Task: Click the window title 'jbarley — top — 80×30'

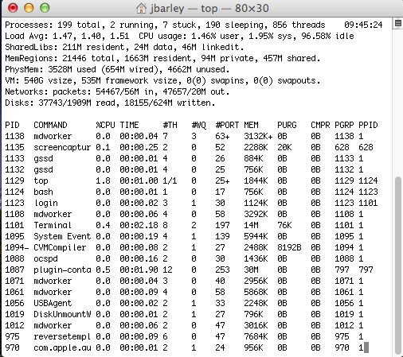Action: pos(209,9)
